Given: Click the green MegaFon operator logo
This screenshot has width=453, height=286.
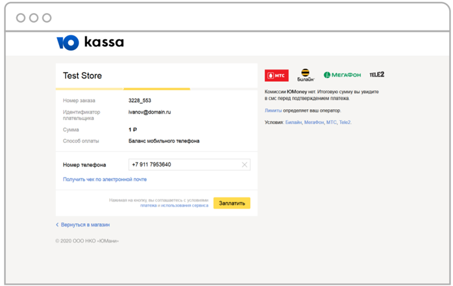Looking at the screenshot, I should coord(341,75).
